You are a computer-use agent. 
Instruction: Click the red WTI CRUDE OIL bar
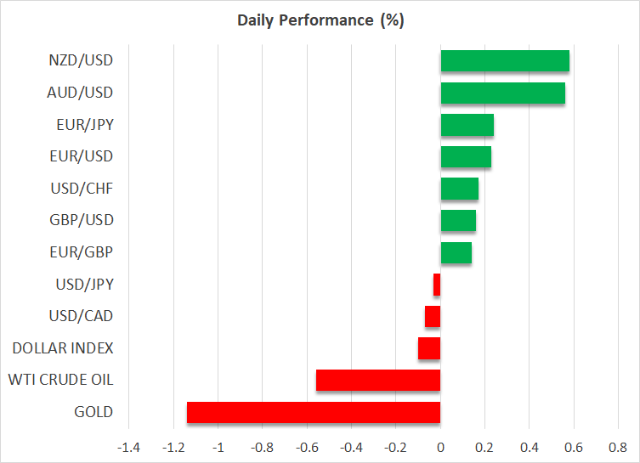click(x=378, y=381)
